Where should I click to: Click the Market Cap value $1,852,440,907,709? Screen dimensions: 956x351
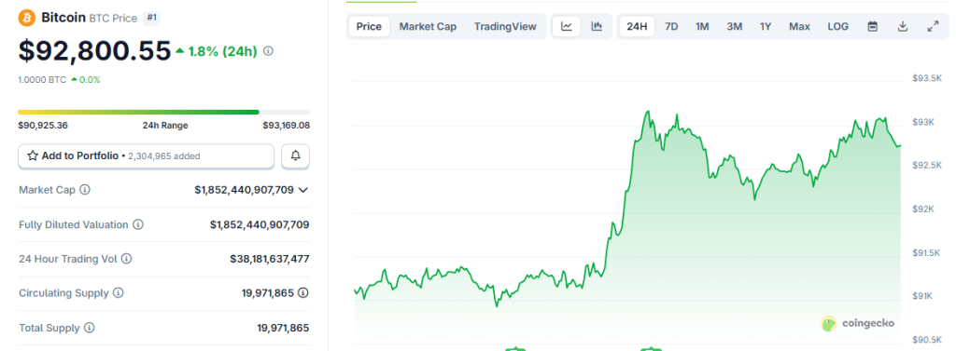click(x=244, y=190)
